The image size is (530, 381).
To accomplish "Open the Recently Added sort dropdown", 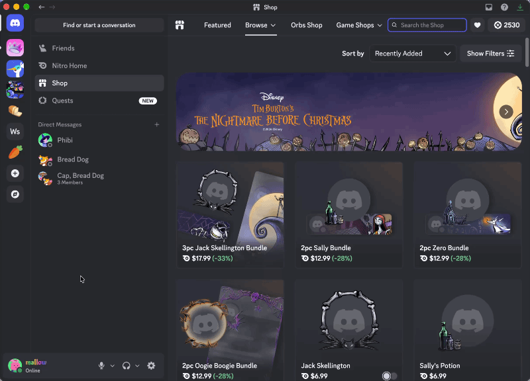I will (413, 54).
